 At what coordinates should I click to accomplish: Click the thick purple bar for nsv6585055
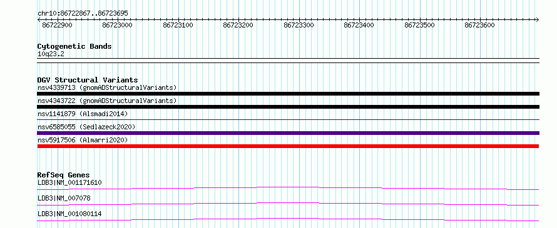[288, 133]
